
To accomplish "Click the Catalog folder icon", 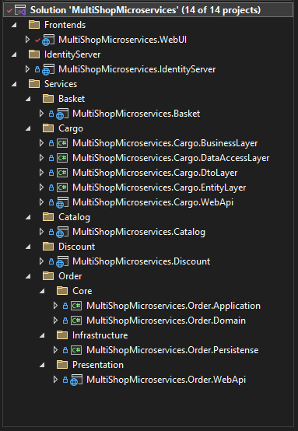I will click(48, 217).
